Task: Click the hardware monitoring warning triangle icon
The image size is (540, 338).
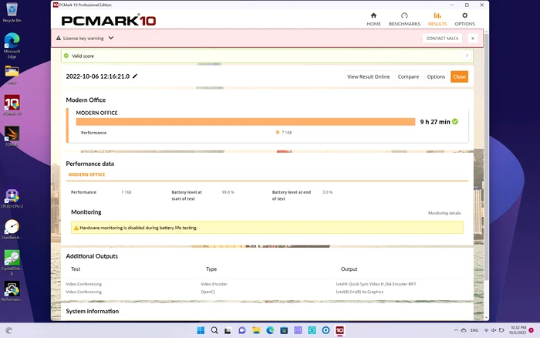Action: [x=76, y=228]
